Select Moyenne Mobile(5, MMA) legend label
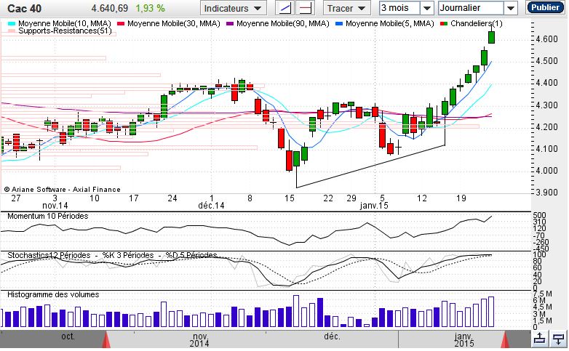This screenshot has width=569, height=351. point(390,23)
